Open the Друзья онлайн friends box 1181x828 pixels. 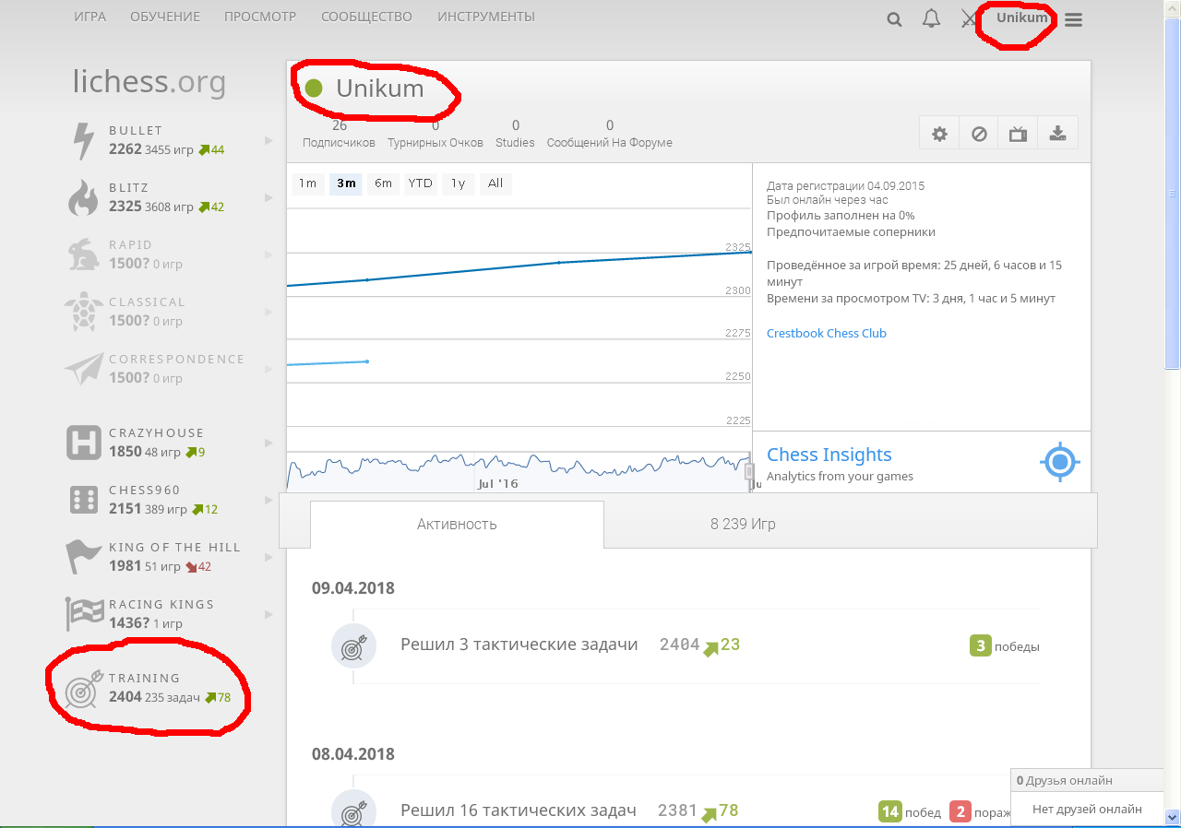point(1087,780)
